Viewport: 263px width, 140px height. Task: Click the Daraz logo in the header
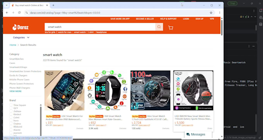point(20,27)
